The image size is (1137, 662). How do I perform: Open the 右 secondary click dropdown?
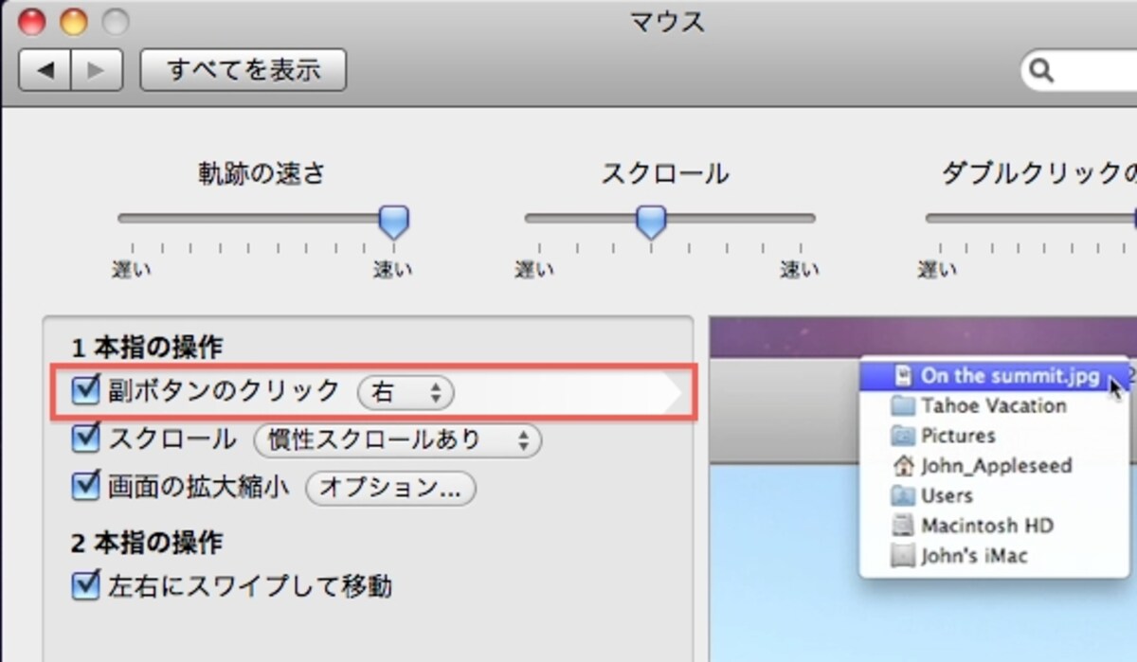406,392
